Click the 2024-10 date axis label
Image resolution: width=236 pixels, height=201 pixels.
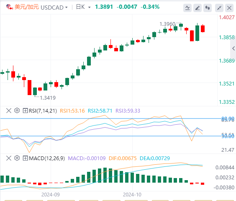tap(132, 195)
